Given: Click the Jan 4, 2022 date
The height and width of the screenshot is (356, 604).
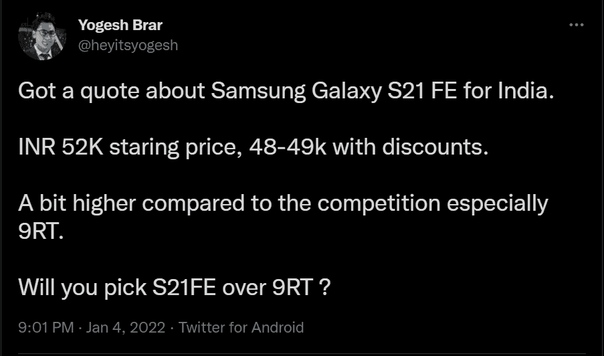Looking at the screenshot, I should point(126,327).
